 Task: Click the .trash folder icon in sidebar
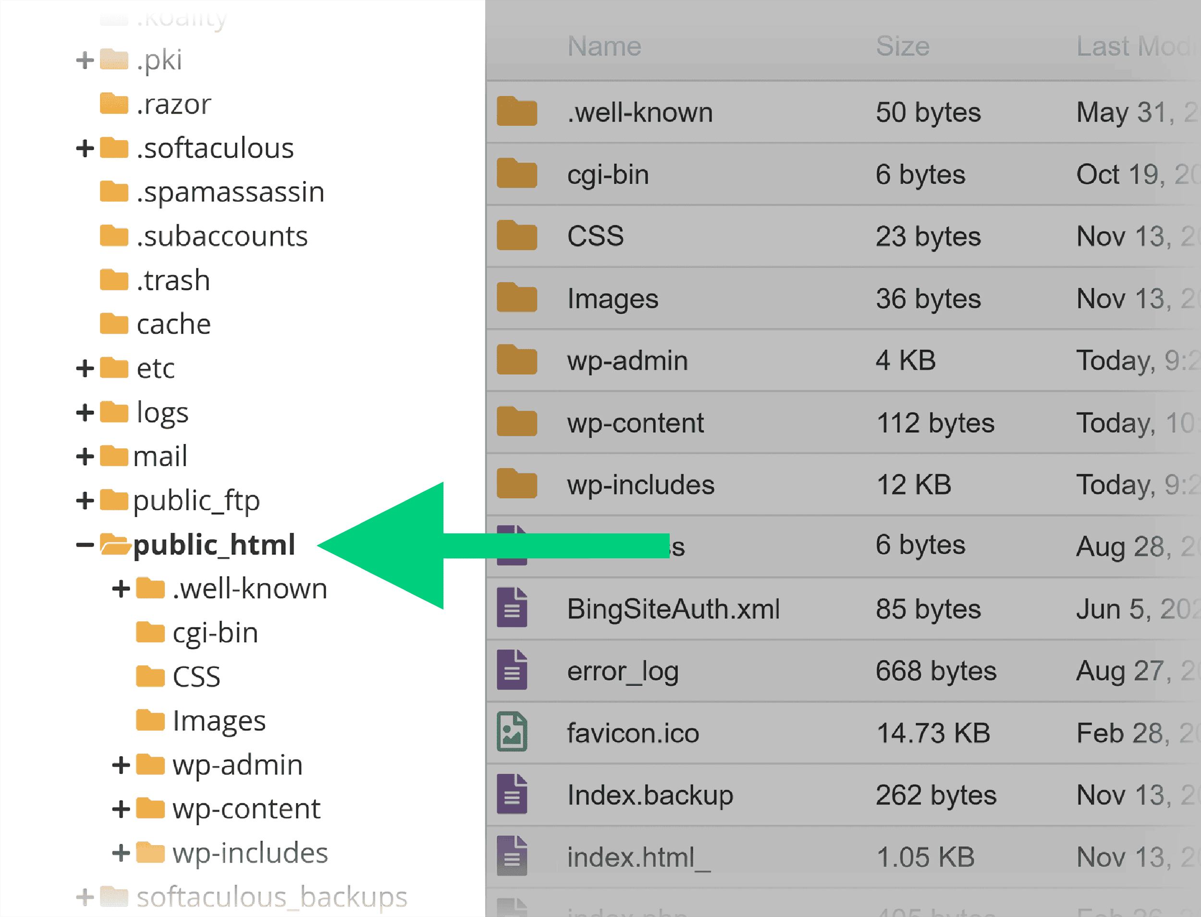coord(115,279)
